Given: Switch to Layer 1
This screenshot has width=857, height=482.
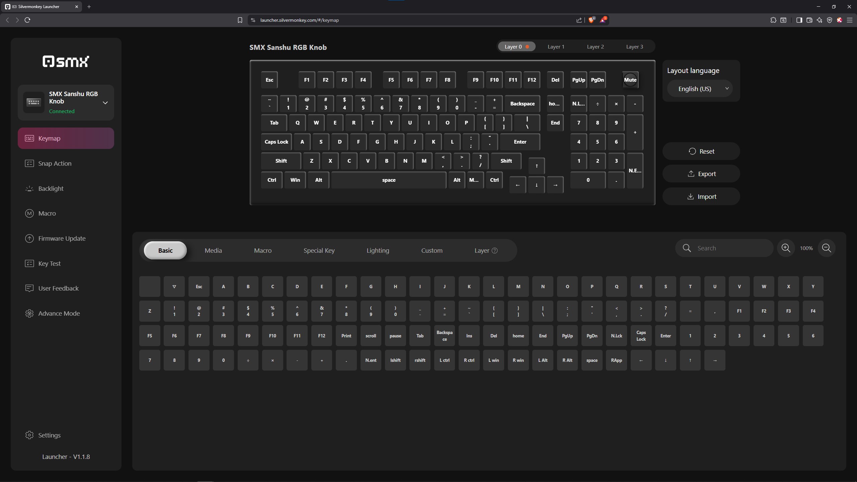Looking at the screenshot, I should 556,47.
